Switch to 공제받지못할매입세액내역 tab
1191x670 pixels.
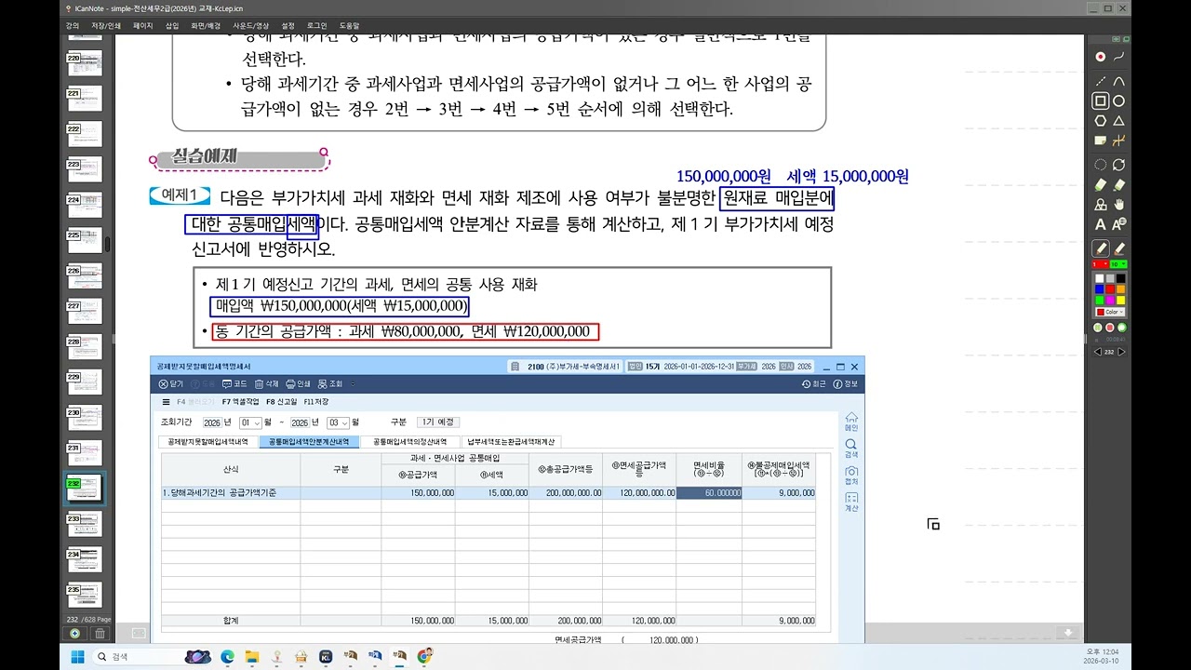tap(208, 442)
